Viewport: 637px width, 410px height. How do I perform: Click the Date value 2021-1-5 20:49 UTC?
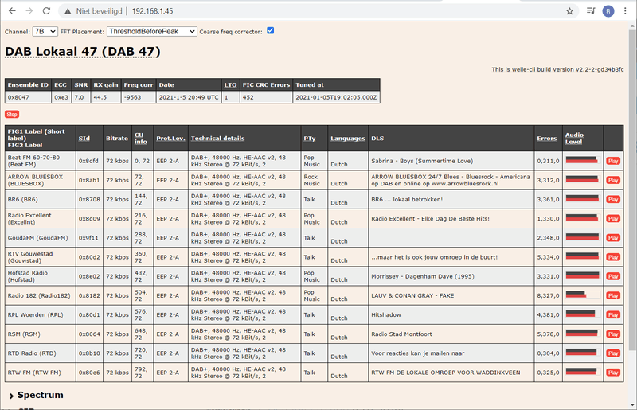(x=189, y=97)
